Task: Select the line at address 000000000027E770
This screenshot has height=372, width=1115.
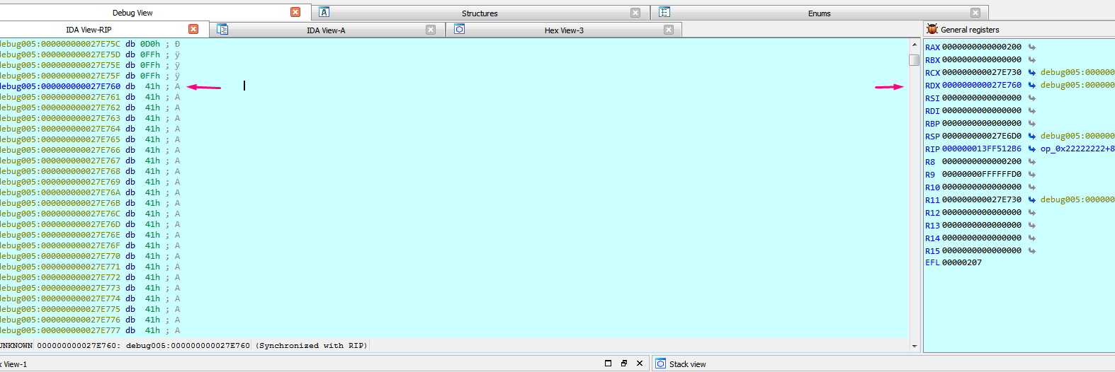Action: (80, 257)
